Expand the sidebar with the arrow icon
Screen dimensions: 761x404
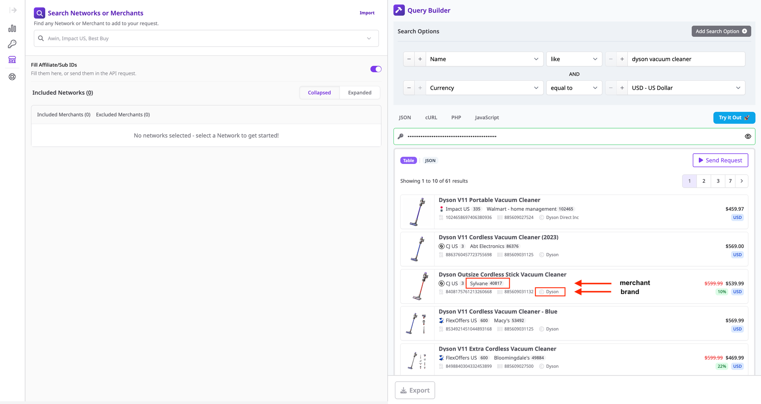pos(13,10)
